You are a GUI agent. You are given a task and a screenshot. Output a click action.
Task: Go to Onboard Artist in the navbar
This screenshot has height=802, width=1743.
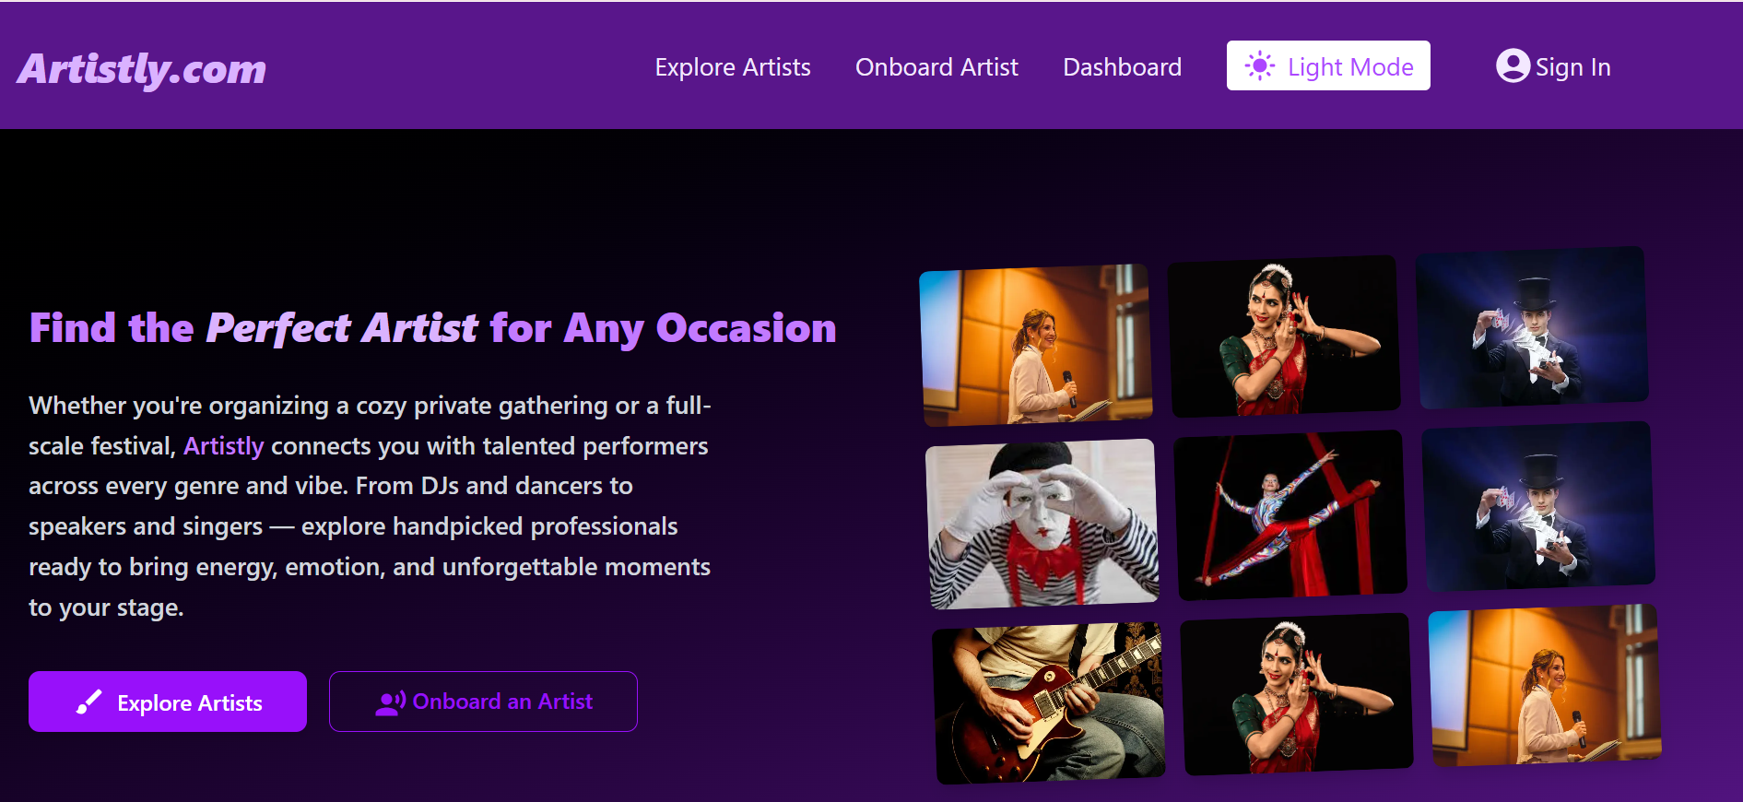click(x=936, y=67)
